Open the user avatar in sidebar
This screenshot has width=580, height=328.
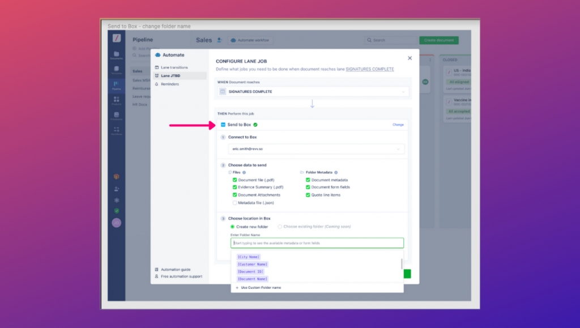click(117, 223)
